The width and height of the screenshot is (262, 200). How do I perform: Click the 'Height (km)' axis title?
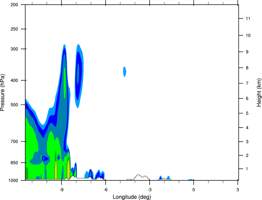[x=259, y=92]
